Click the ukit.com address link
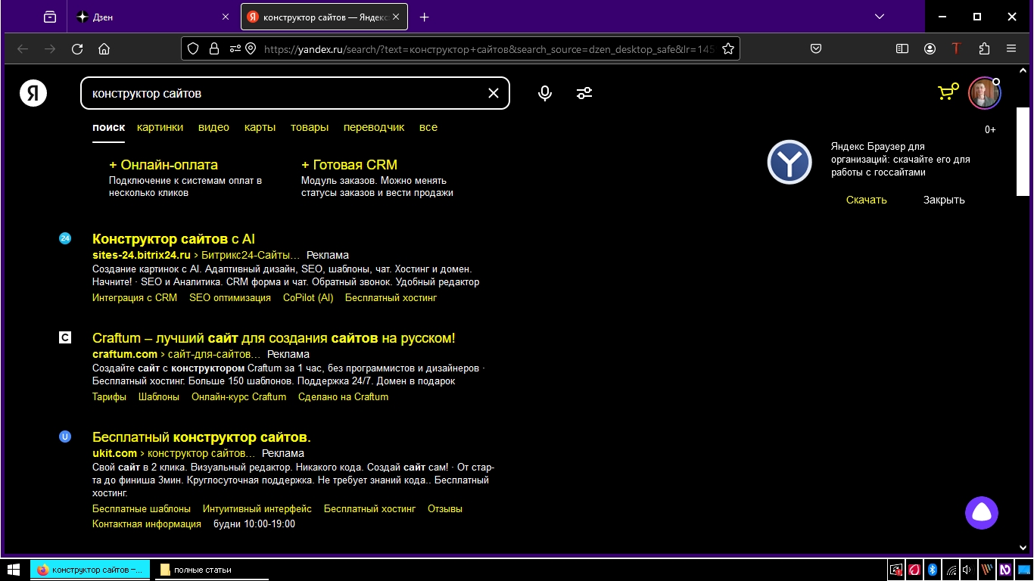The height and width of the screenshot is (581, 1034). [x=114, y=453]
